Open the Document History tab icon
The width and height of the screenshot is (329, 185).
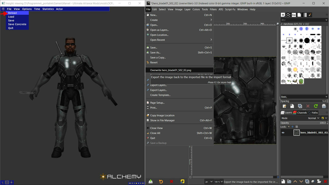click(299, 15)
